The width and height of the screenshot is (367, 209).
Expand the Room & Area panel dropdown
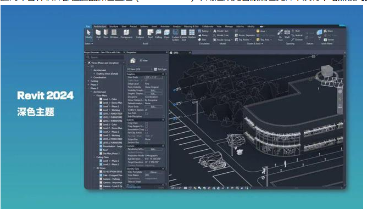pos(255,44)
